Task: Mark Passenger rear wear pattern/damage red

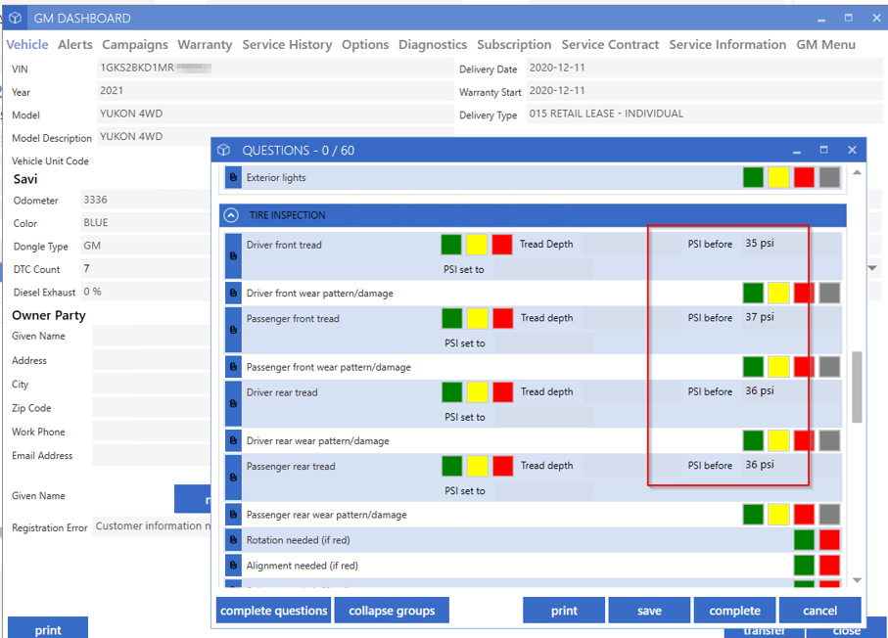Action: [x=804, y=514]
